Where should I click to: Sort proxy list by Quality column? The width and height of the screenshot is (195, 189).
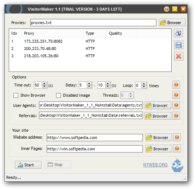[121, 33]
